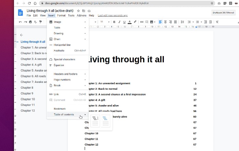Click Increase indent icon
The width and height of the screenshot is (239, 151).
211,22
